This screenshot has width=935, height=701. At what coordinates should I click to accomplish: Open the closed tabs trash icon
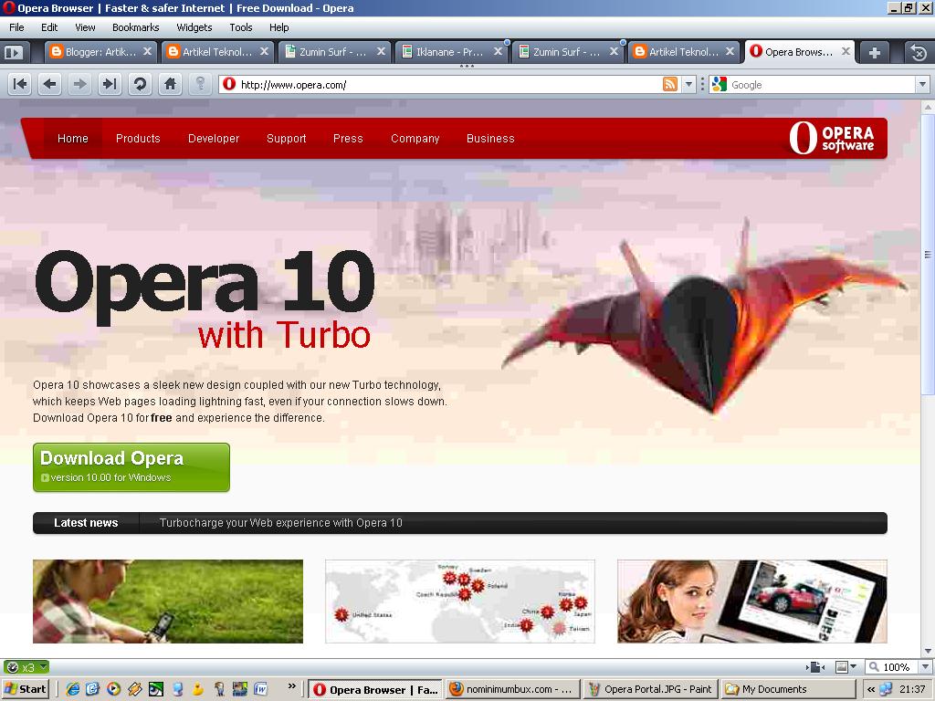click(919, 52)
